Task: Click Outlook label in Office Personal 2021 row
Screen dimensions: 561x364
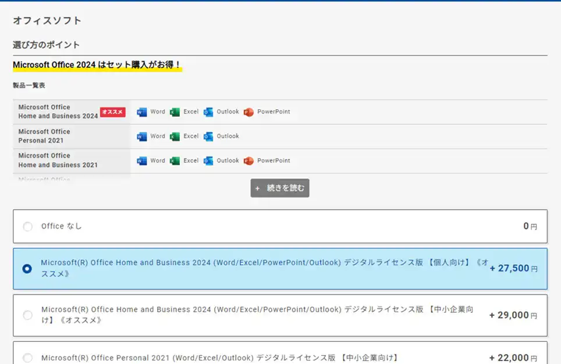Action: point(228,136)
